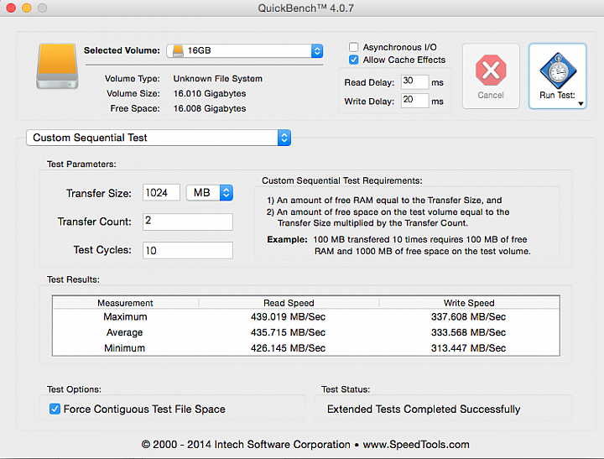Click the 337.608 MB/Sec write value

tap(468, 317)
